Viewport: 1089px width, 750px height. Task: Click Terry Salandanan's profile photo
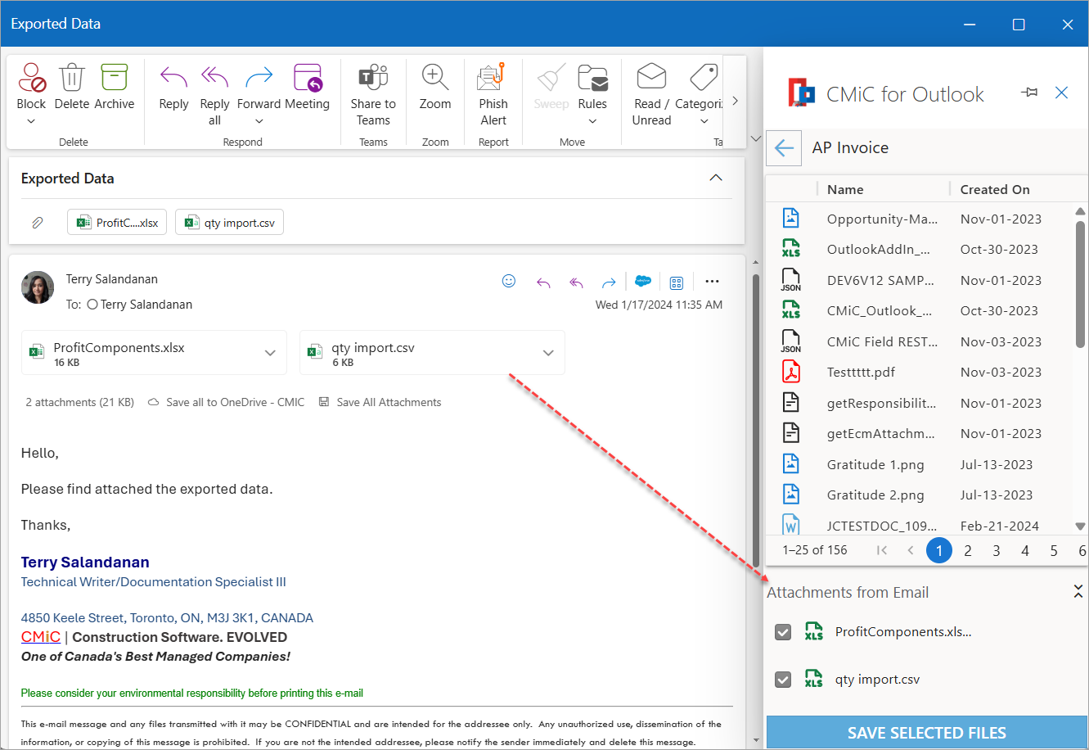(38, 287)
